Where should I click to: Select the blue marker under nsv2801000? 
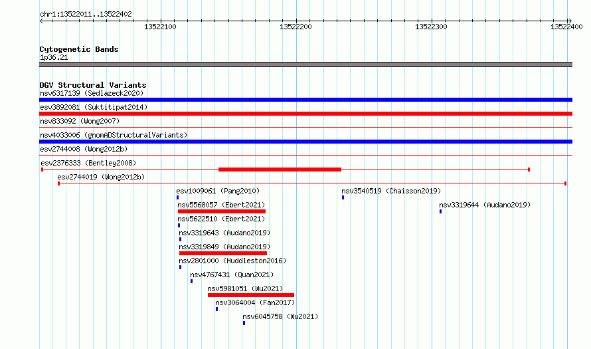(180, 267)
